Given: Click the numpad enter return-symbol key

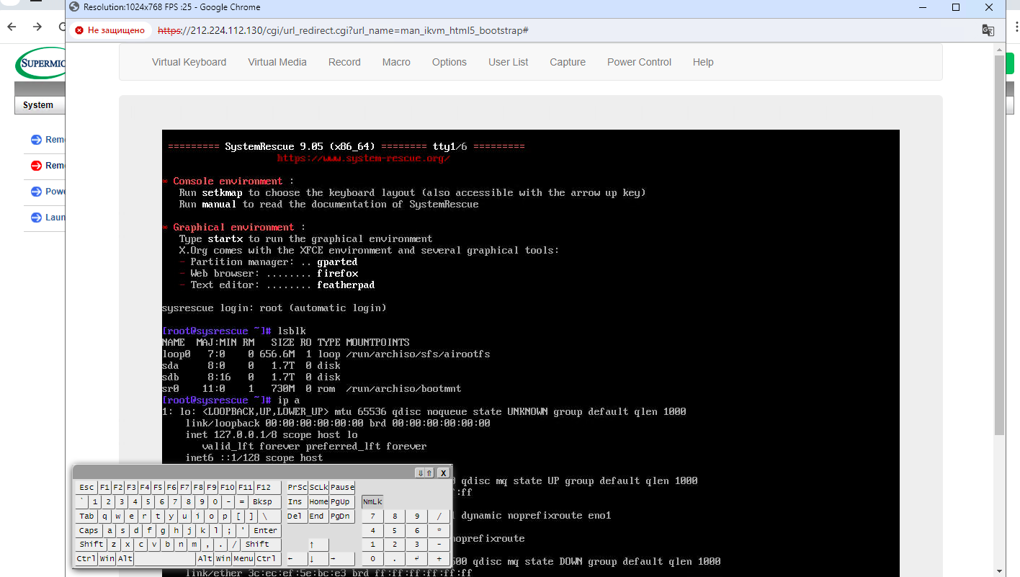Looking at the screenshot, I should click(416, 559).
